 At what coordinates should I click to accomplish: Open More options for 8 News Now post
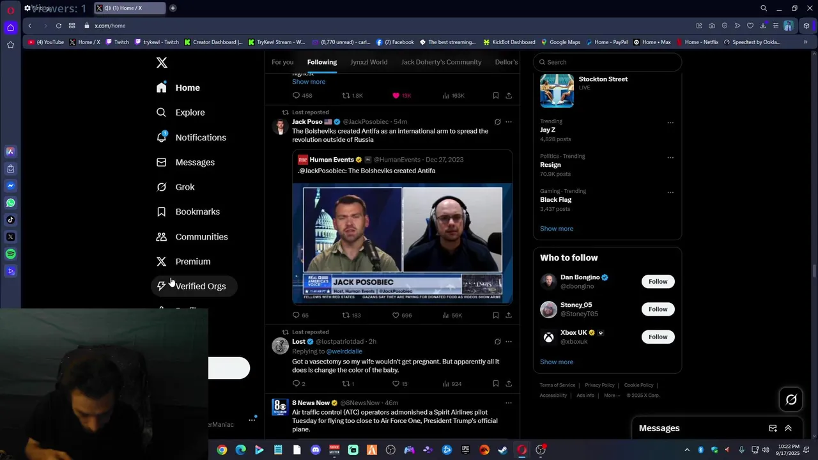[x=509, y=402]
